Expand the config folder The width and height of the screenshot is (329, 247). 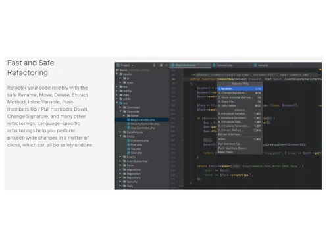(117, 91)
